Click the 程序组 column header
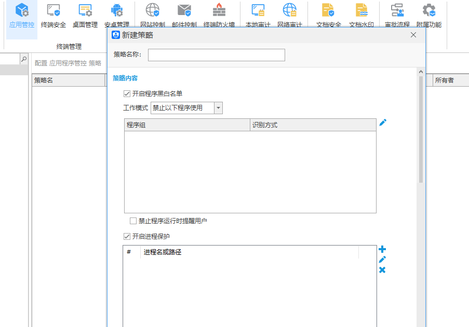 187,125
